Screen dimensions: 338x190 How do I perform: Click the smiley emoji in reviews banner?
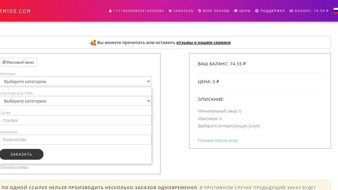[93, 43]
